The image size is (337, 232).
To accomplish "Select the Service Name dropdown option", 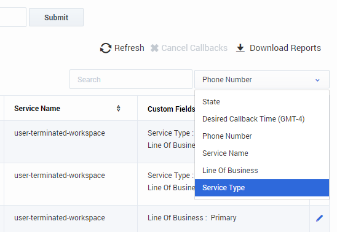I will 262,153.
